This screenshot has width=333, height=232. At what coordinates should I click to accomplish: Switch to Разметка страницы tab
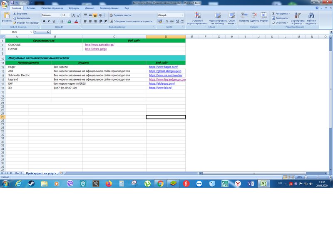click(x=52, y=8)
